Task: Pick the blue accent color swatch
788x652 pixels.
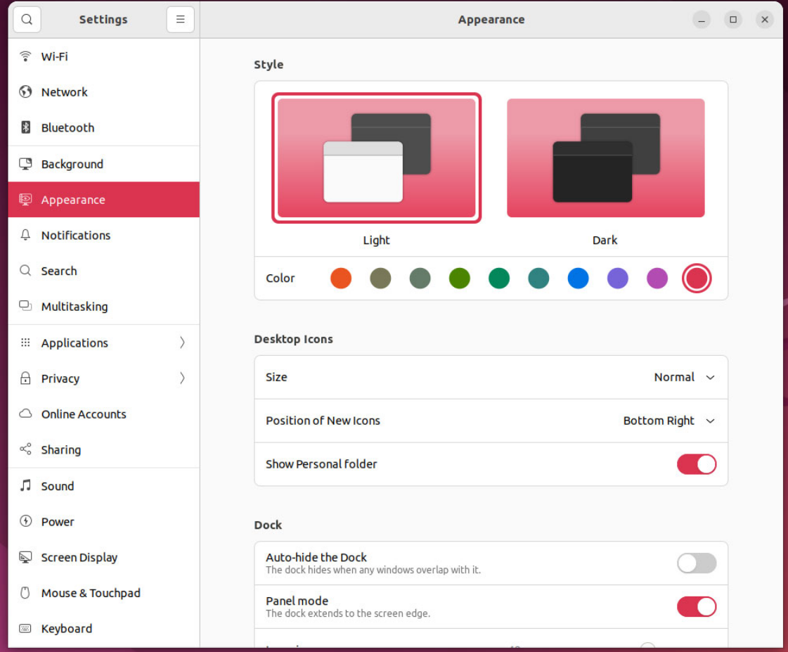Action: tap(578, 278)
